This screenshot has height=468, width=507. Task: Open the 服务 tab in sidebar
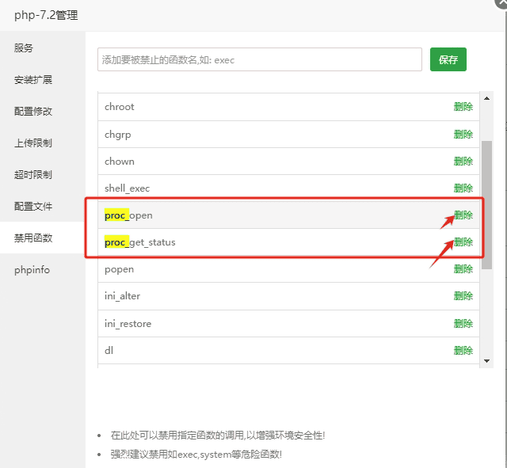[24, 48]
